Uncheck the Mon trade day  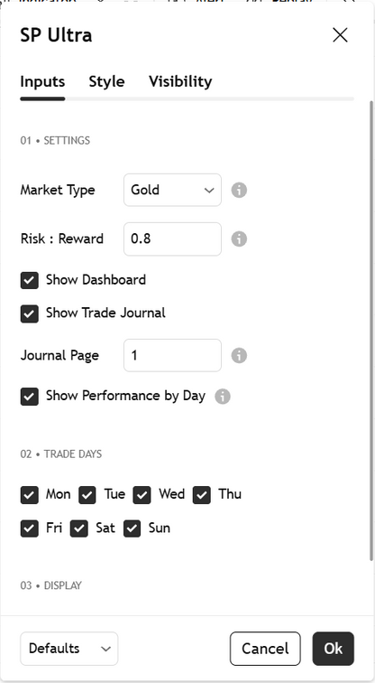[30, 495]
